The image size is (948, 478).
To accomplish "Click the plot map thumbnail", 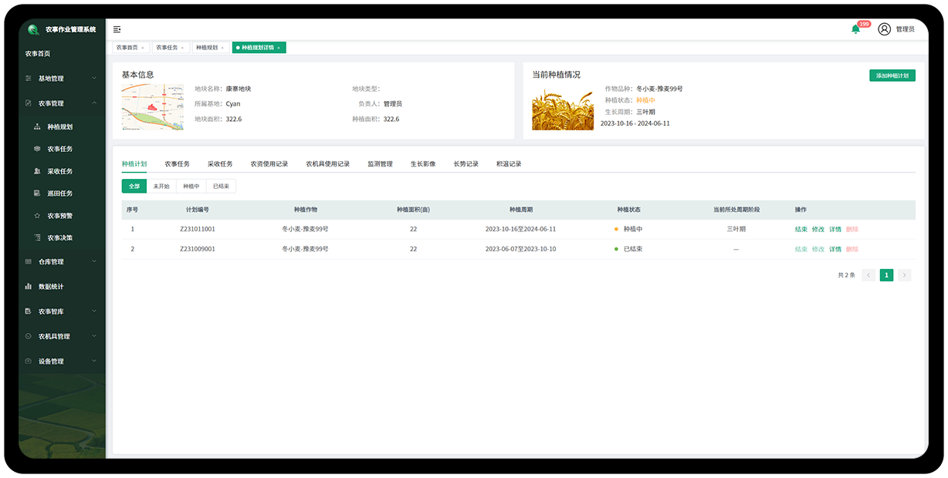I will 152,107.
